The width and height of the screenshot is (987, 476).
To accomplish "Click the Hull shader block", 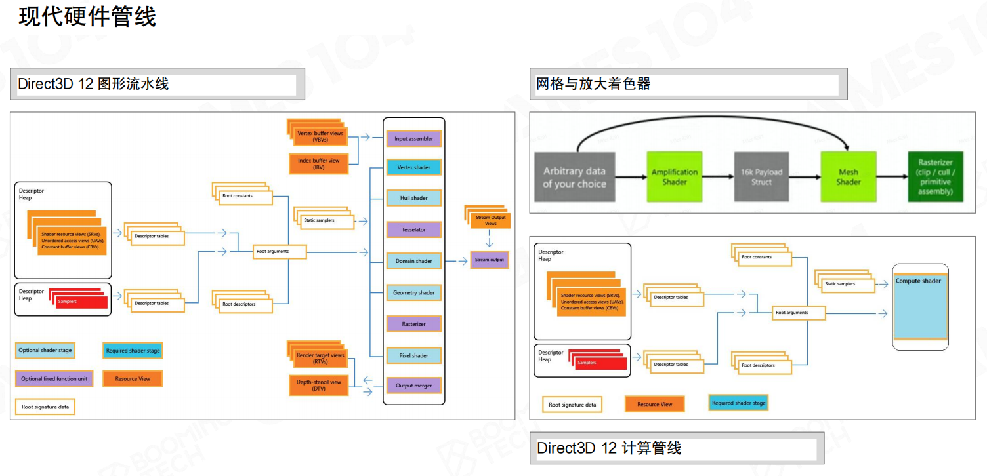I will click(413, 198).
